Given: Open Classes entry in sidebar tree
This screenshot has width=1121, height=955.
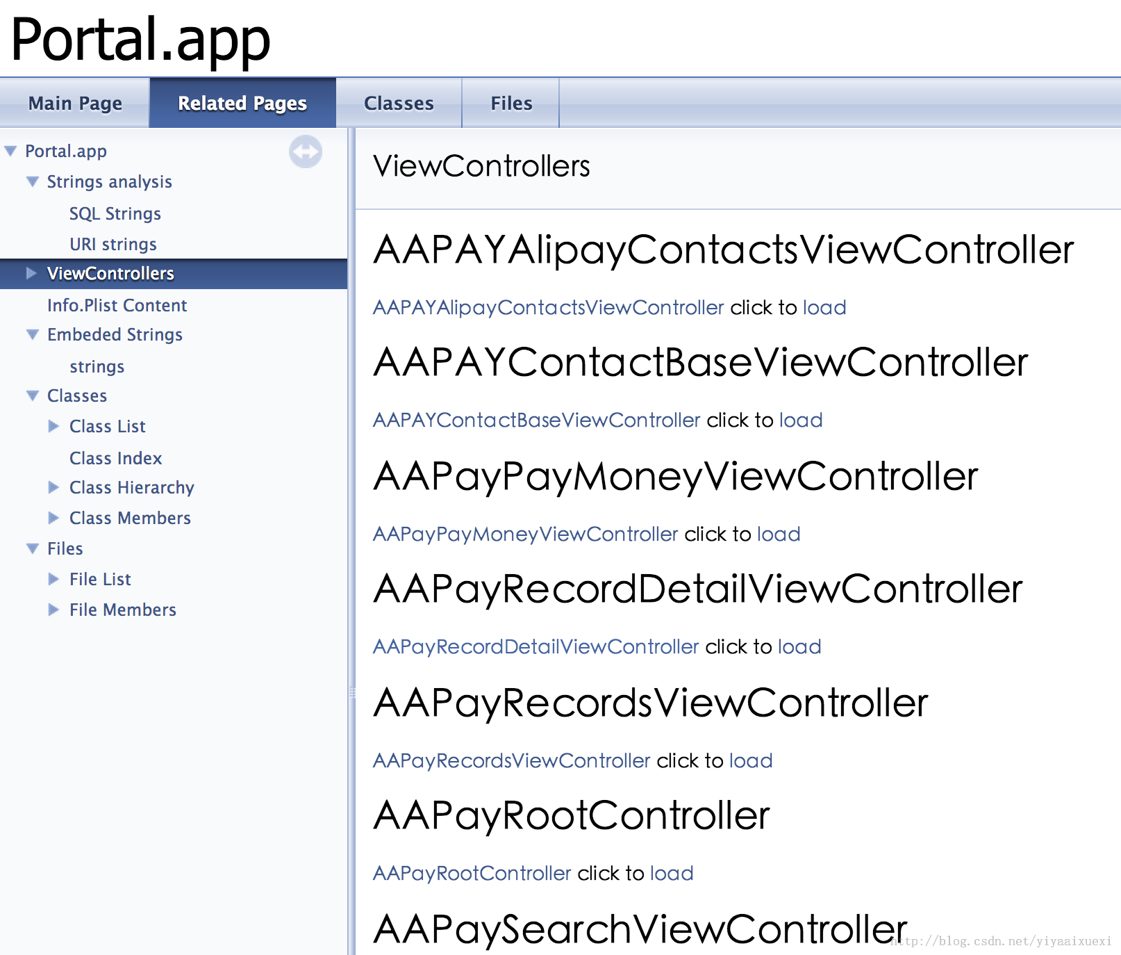Looking at the screenshot, I should pos(77,395).
